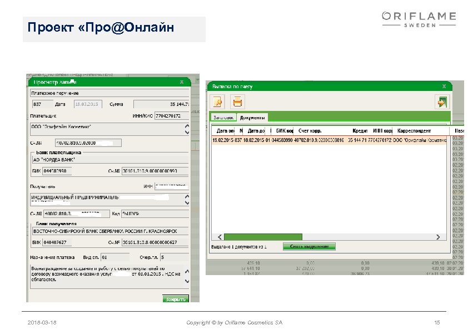Click the recipient ИНН field
This screenshot has height=330, width=468.
click(172, 186)
